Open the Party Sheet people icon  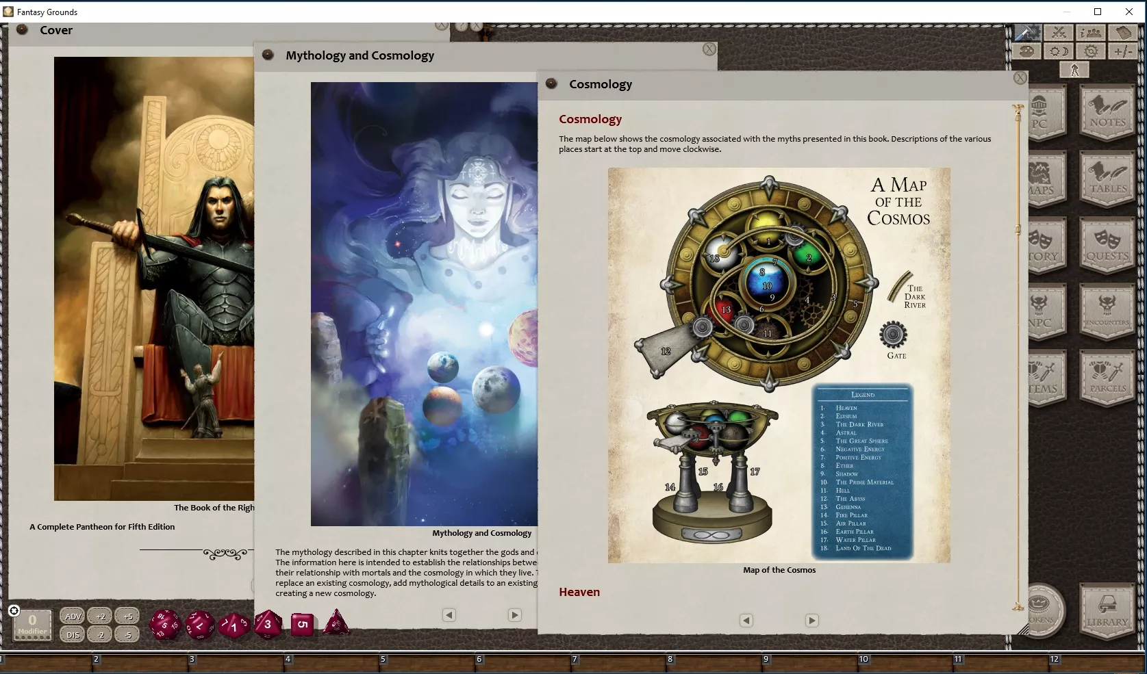1091,32
